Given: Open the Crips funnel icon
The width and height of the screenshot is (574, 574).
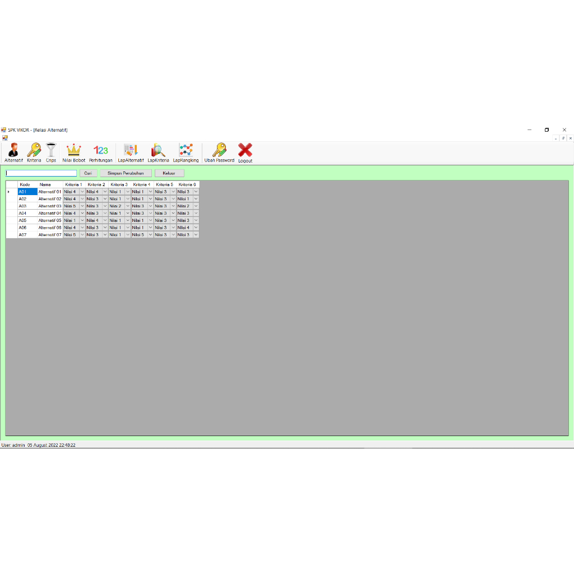Looking at the screenshot, I should 51,152.
